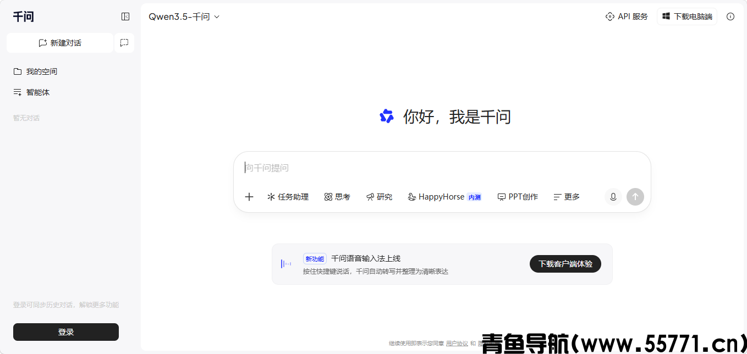Click the temporary chat icon beside 新建对话
This screenshot has width=747, height=354.
124,43
